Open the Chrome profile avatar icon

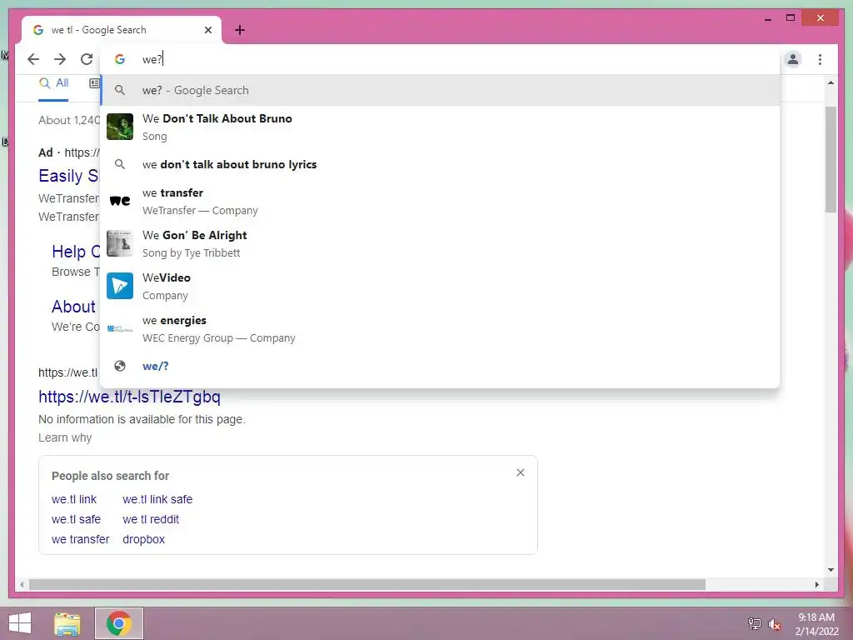point(793,59)
